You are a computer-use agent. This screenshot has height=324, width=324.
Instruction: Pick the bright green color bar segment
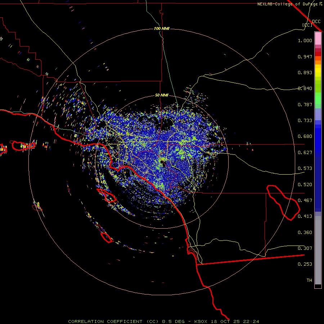click(x=318, y=98)
